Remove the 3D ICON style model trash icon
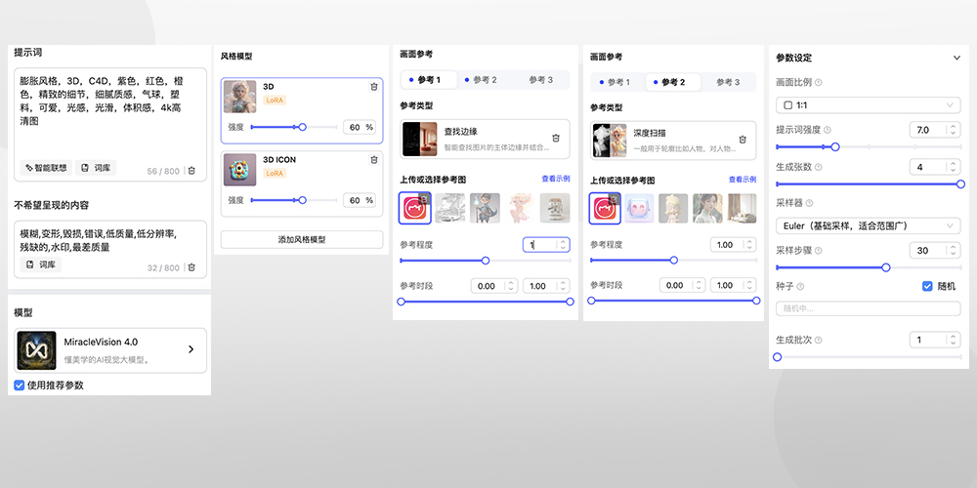The image size is (977, 488). [374, 160]
